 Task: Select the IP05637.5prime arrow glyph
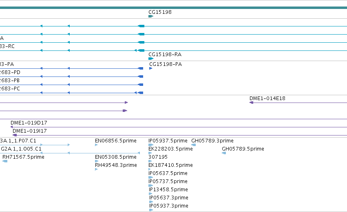point(151,177)
